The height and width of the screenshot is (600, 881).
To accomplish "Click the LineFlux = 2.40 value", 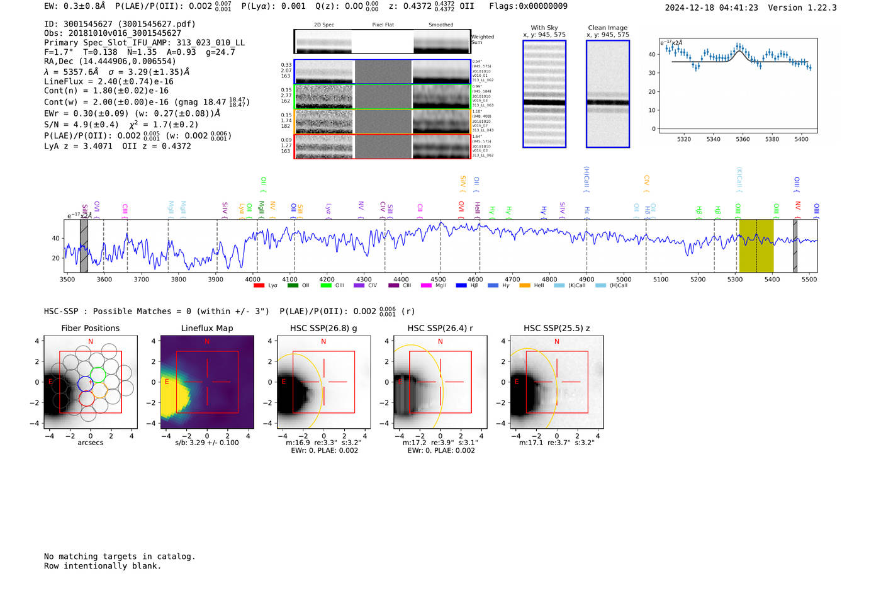I will coord(109,81).
